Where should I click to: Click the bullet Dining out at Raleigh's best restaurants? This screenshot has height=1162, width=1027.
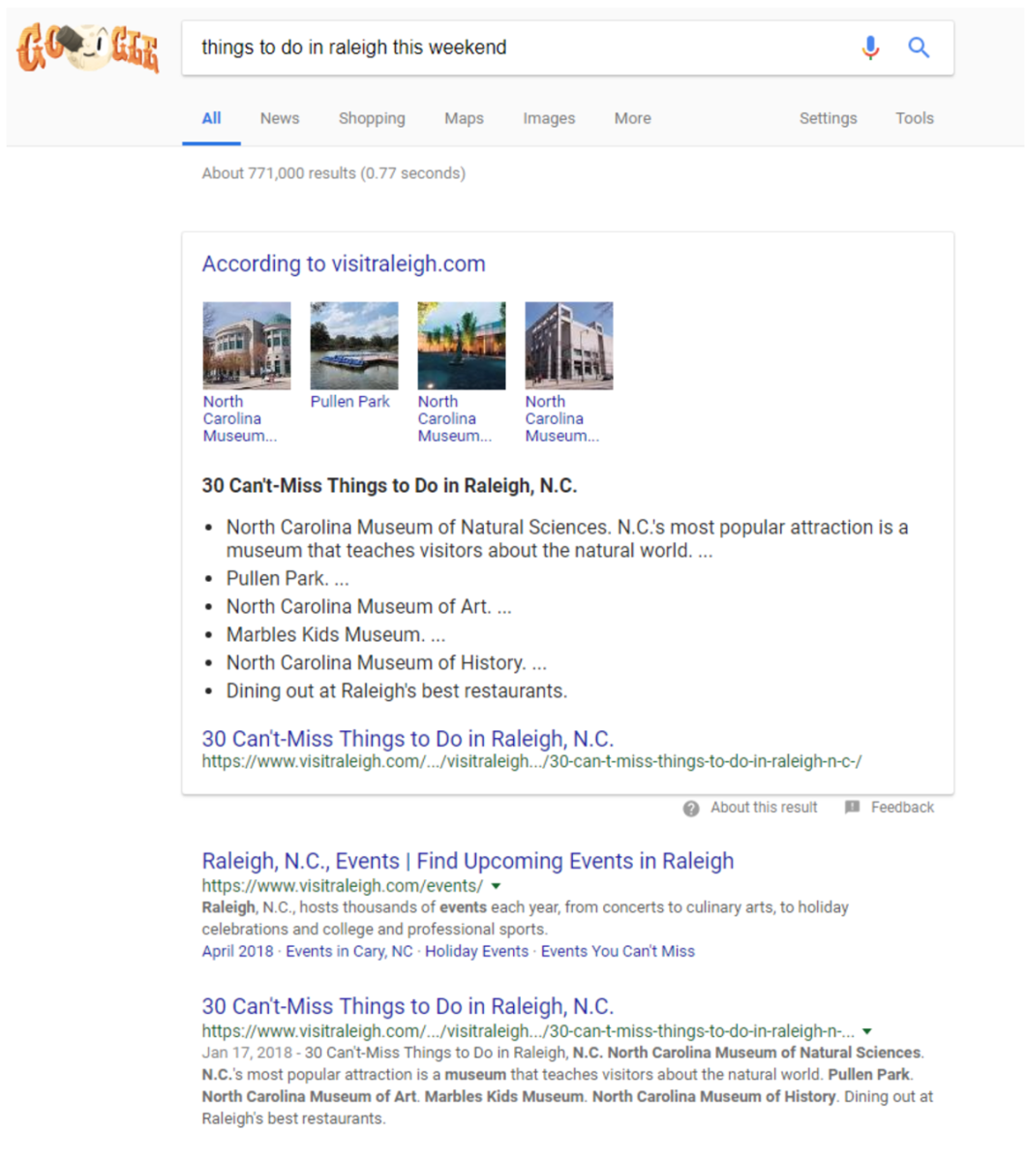coord(397,691)
